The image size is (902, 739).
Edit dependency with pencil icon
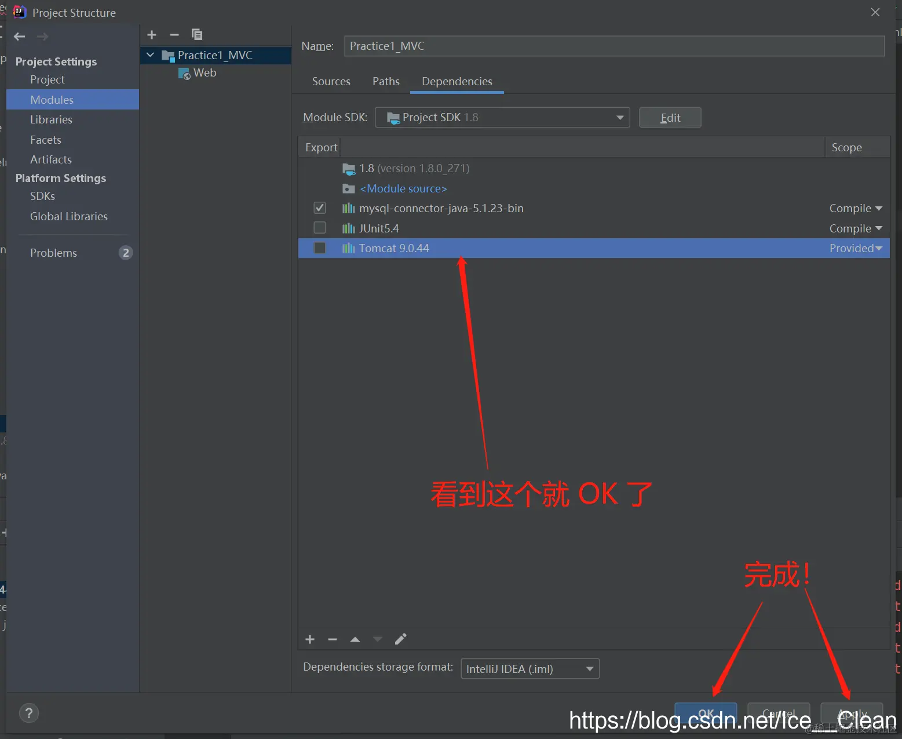pyautogui.click(x=401, y=639)
